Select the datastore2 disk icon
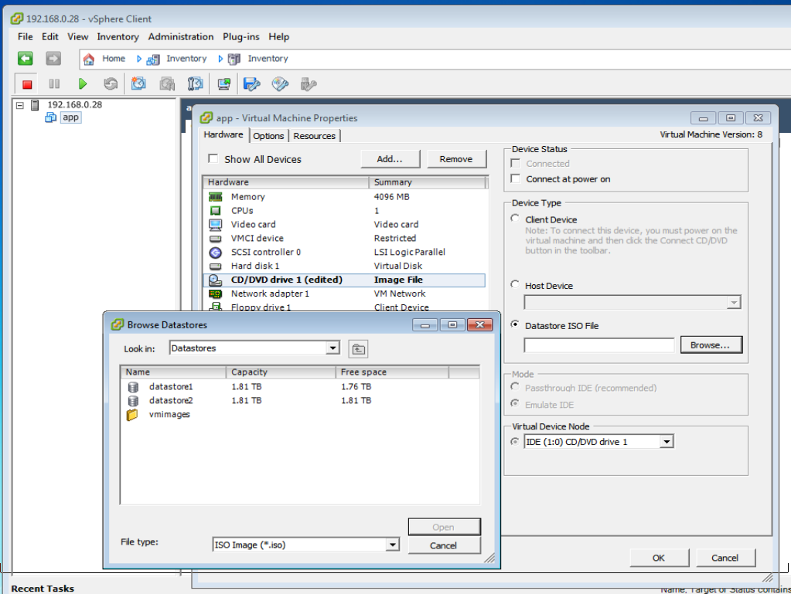The image size is (791, 594). (133, 401)
